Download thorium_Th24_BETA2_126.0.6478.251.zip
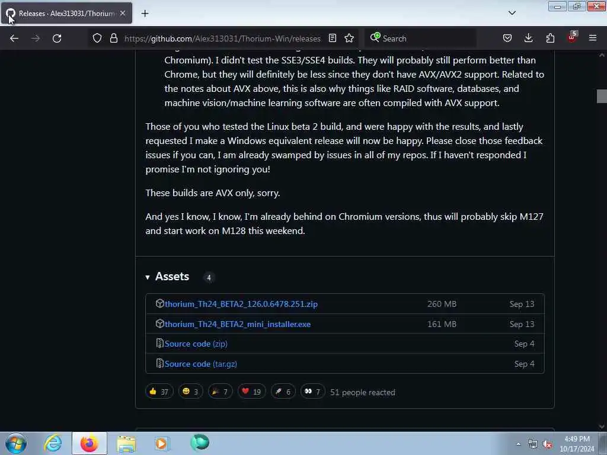The width and height of the screenshot is (607, 455). point(241,304)
